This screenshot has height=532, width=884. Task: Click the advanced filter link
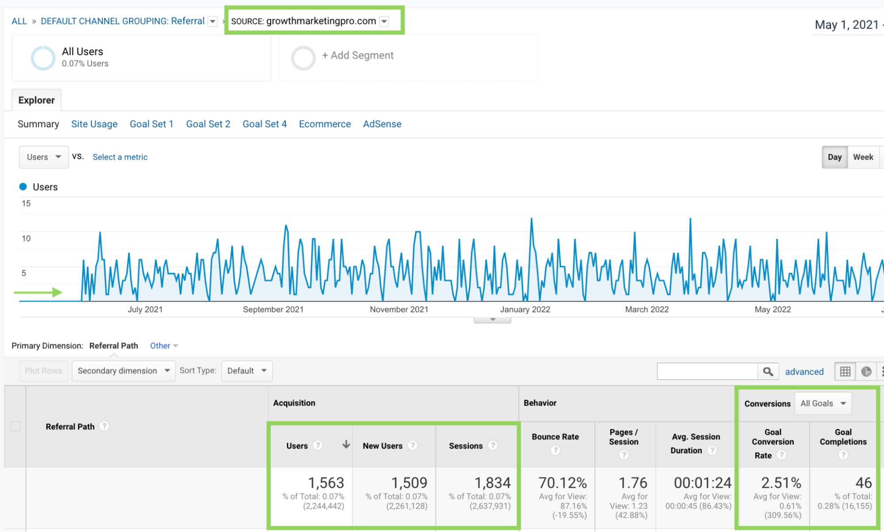804,372
